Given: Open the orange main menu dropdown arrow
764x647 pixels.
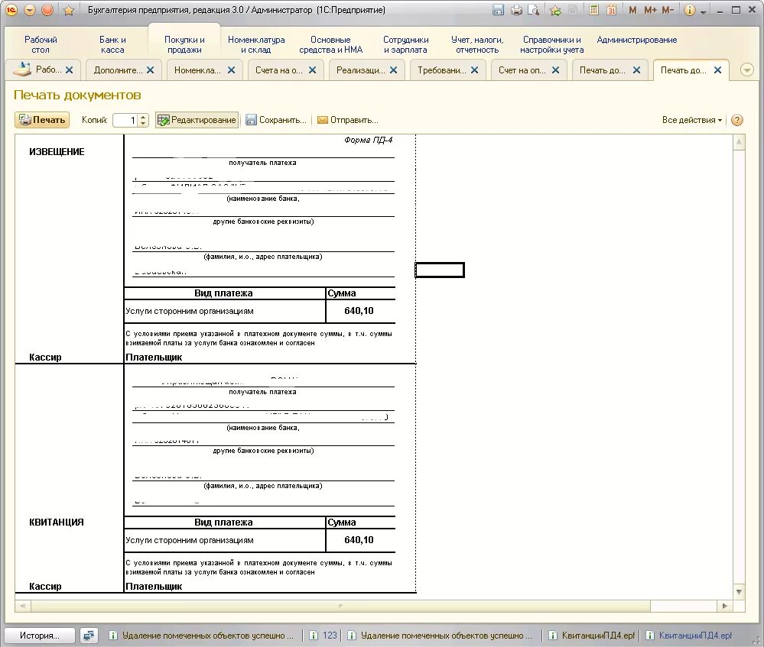Looking at the screenshot, I should click(30, 10).
